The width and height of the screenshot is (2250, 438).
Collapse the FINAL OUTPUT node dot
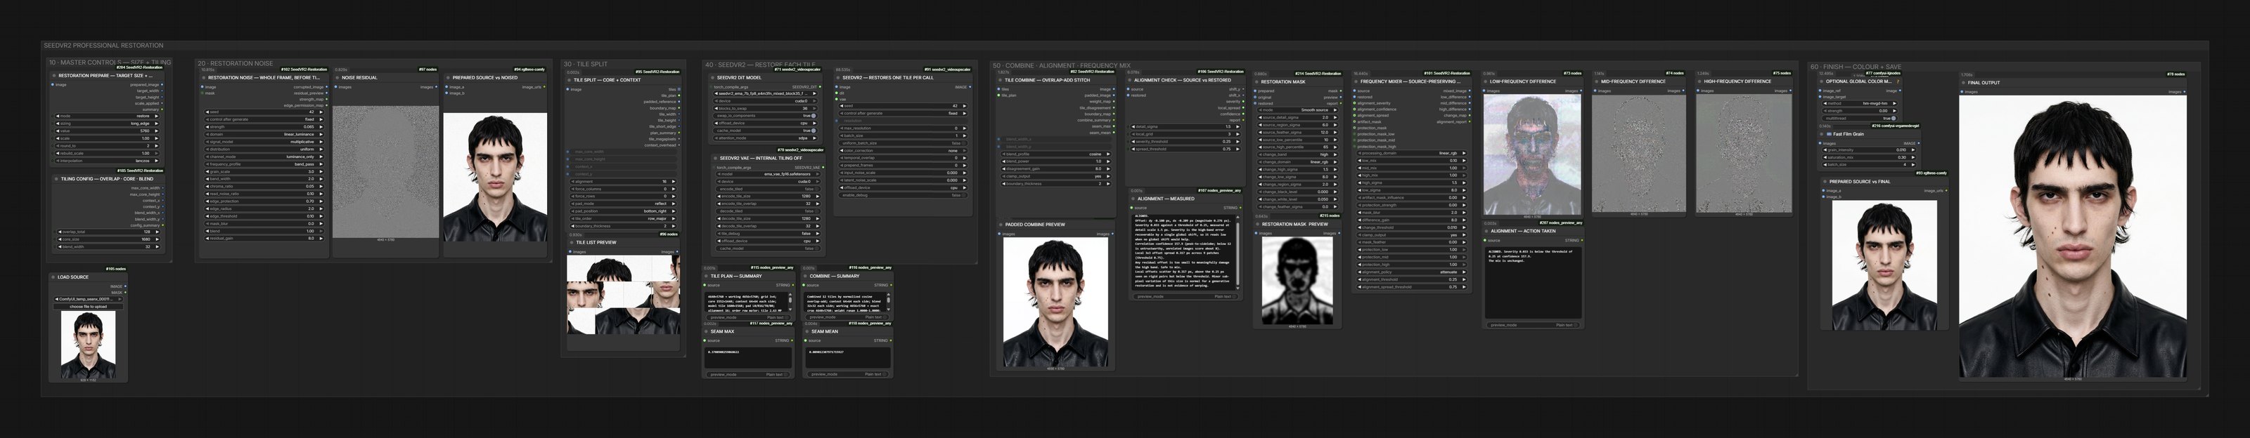click(1964, 83)
